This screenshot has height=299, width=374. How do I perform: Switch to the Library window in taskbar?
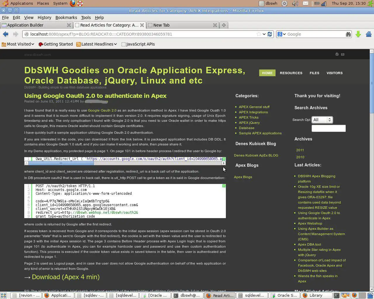[316, 295]
